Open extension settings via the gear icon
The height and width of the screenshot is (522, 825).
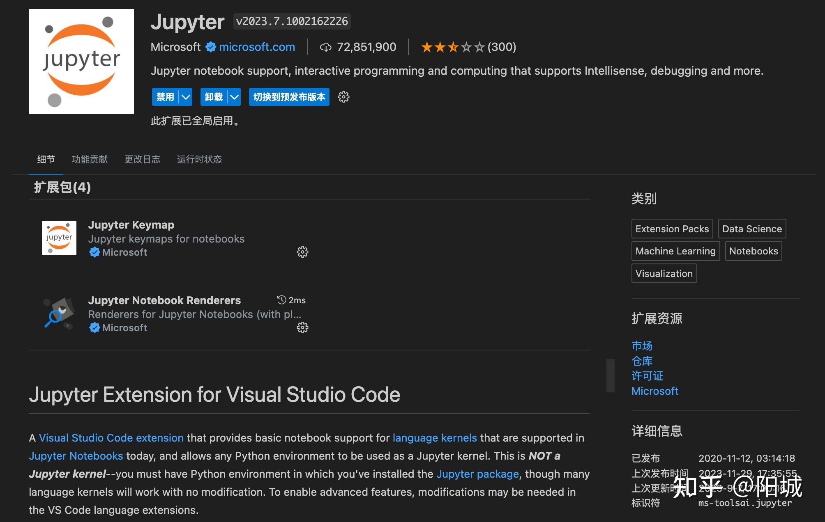(x=343, y=97)
